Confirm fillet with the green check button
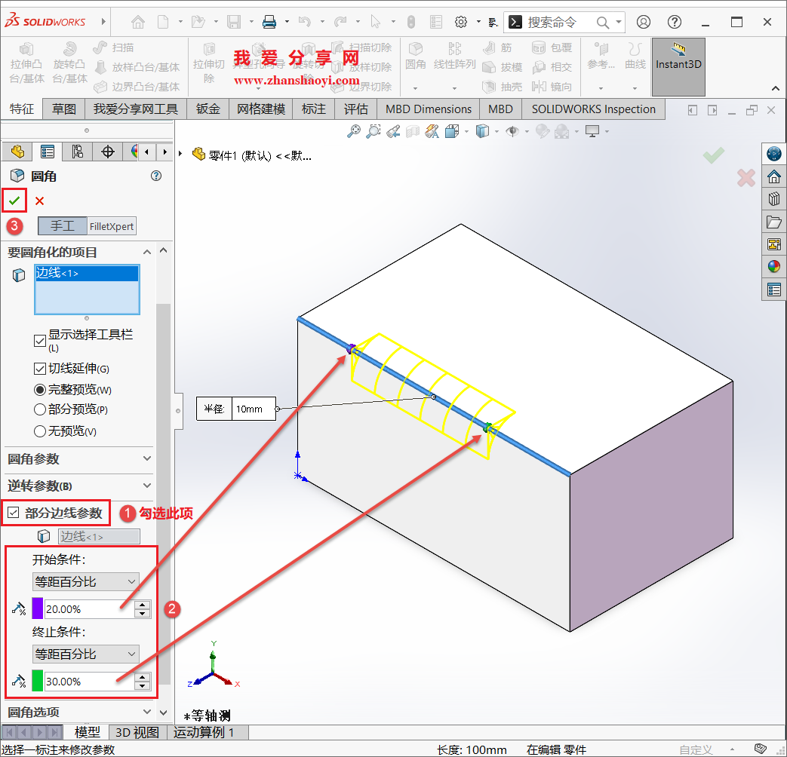 pos(14,201)
